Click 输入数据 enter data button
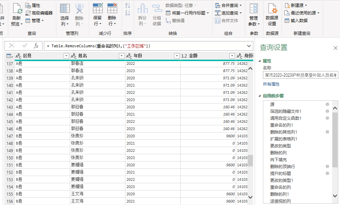 pyautogui.click(x=296, y=21)
